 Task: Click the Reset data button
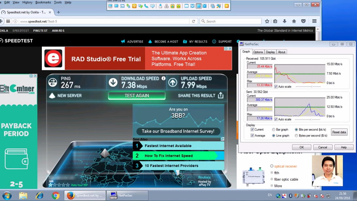click(339, 132)
